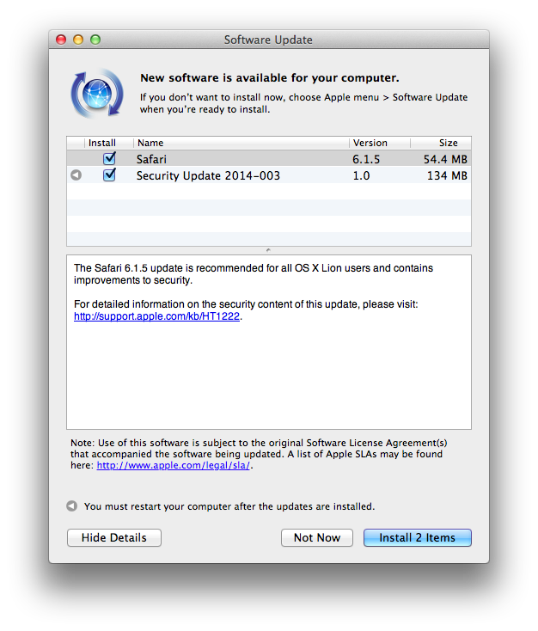The height and width of the screenshot is (631, 538).
Task: Select the Safari row name
Action: coord(151,159)
